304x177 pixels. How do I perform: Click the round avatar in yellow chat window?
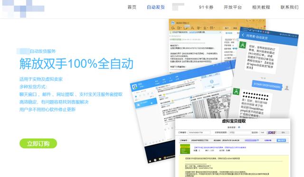click(173, 23)
